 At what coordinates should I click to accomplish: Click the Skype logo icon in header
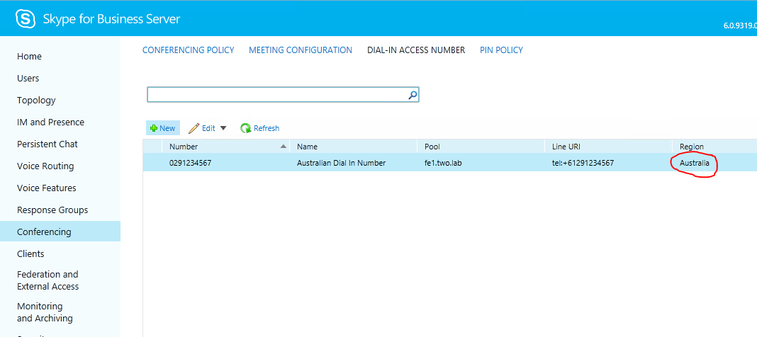coord(26,19)
